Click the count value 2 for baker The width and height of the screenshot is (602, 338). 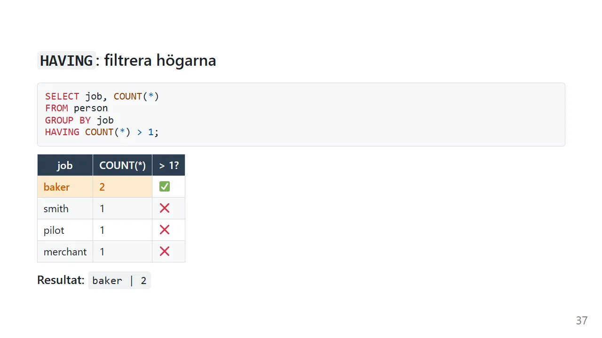point(122,187)
